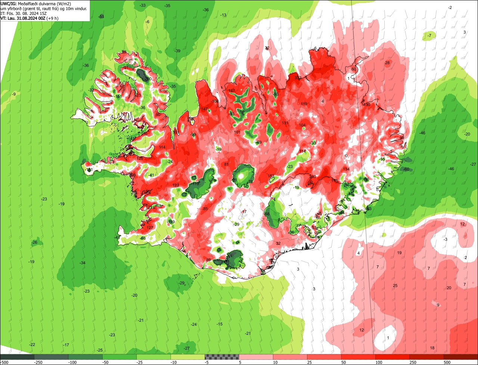Click the map value '313' on the north coast

point(298,78)
